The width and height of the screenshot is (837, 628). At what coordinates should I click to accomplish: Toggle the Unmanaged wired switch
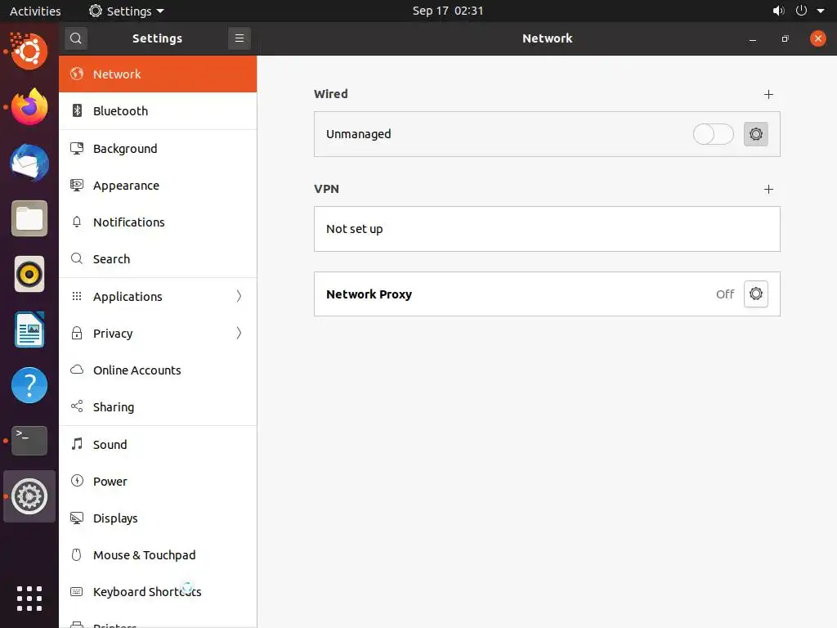[x=713, y=134]
